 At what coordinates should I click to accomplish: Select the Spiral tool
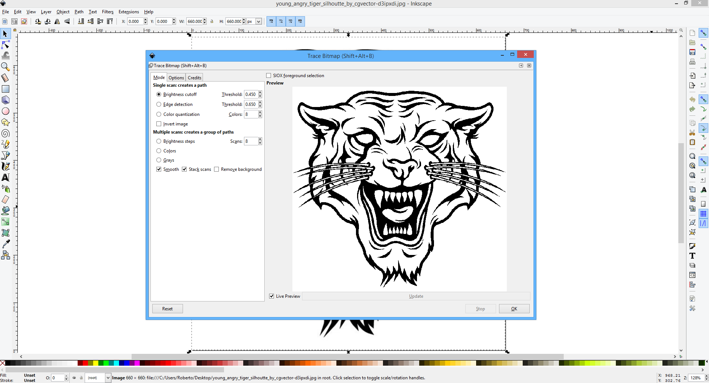[x=5, y=133]
